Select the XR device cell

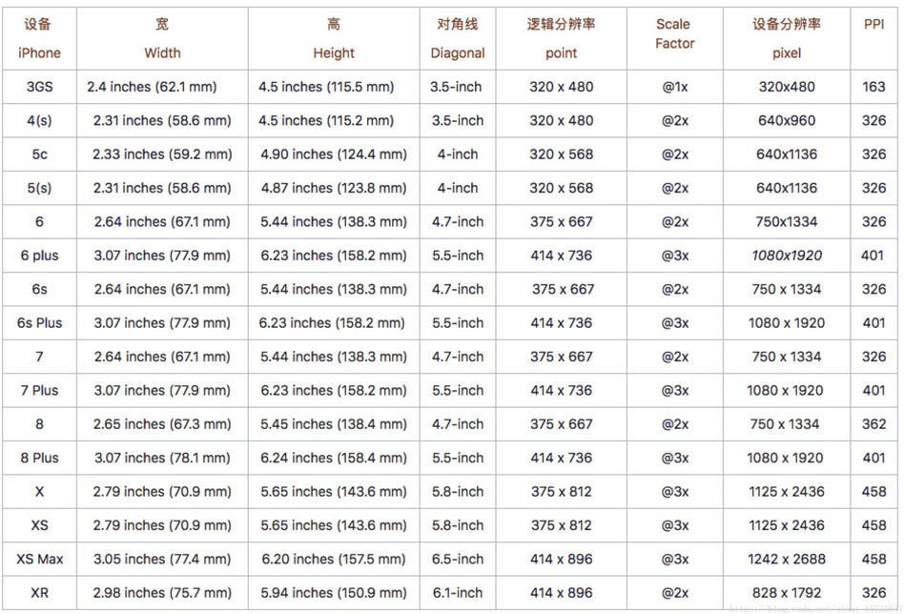[39, 593]
